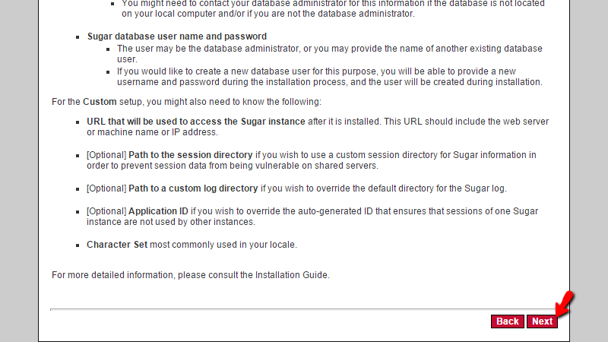Click the bullet before URL that will be used

78,122
